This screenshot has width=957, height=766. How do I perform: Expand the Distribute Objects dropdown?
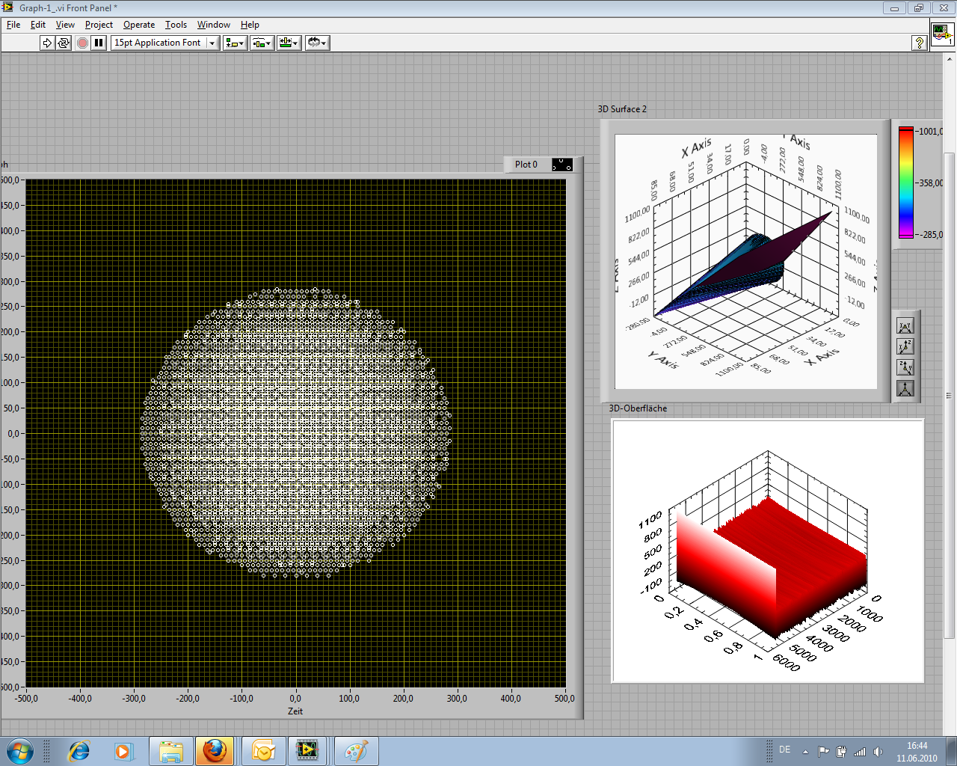pos(262,43)
